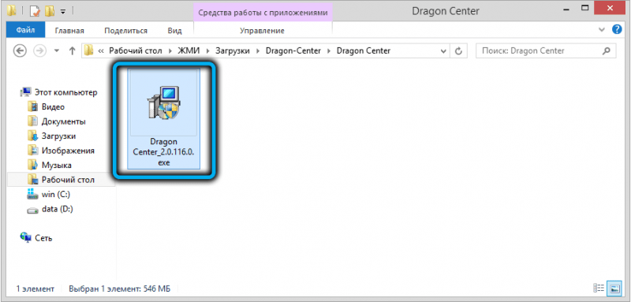This screenshot has height=302, width=631.
Task: Close the Dragon Center window
Action: pos(610,7)
